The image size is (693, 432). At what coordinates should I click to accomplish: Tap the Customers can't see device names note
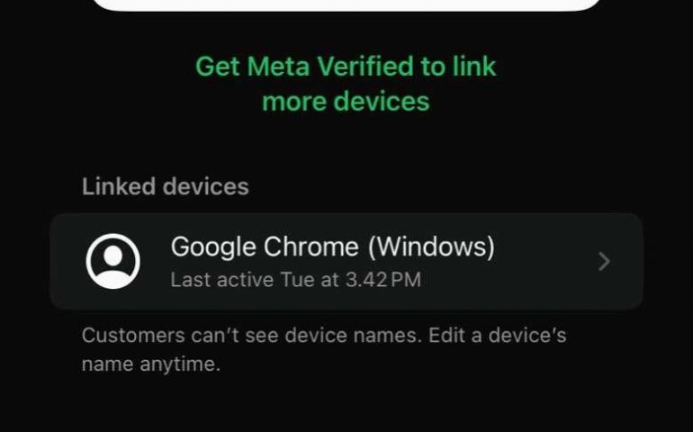click(x=323, y=350)
